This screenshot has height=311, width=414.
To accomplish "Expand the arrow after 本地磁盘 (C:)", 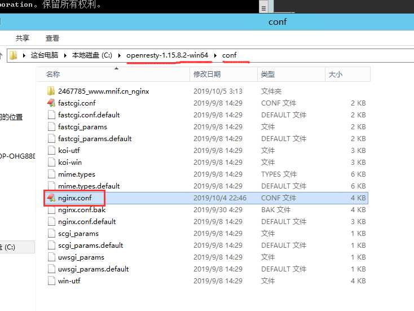I will 120,55.
